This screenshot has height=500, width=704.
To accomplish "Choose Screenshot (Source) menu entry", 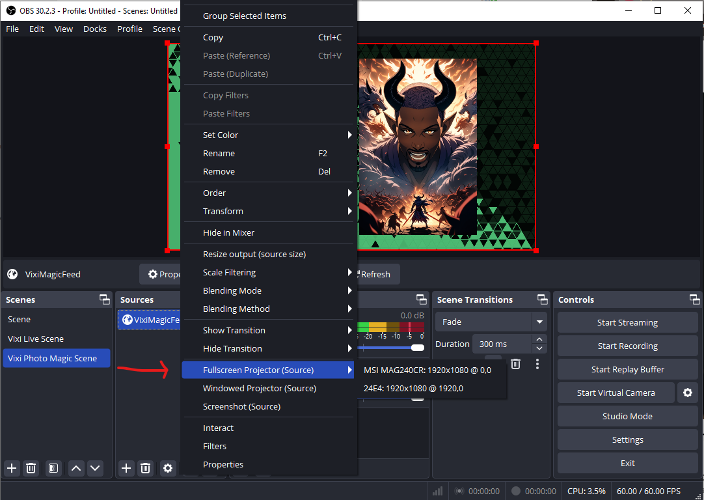I will (269, 406).
